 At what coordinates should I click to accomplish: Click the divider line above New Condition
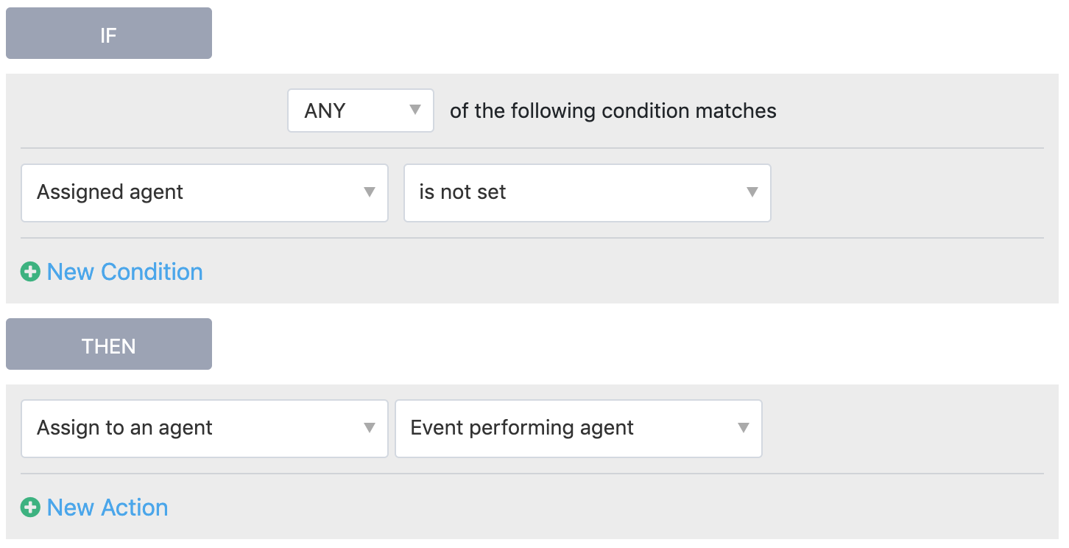532,238
